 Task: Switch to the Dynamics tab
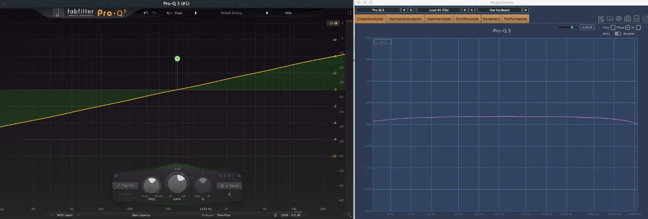coord(491,19)
